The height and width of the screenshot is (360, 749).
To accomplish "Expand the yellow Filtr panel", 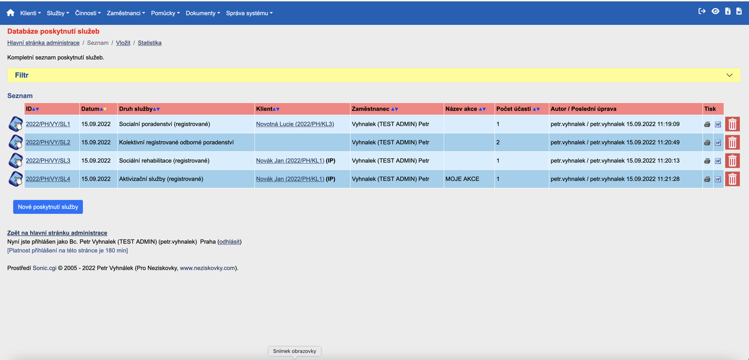I will tap(729, 75).
